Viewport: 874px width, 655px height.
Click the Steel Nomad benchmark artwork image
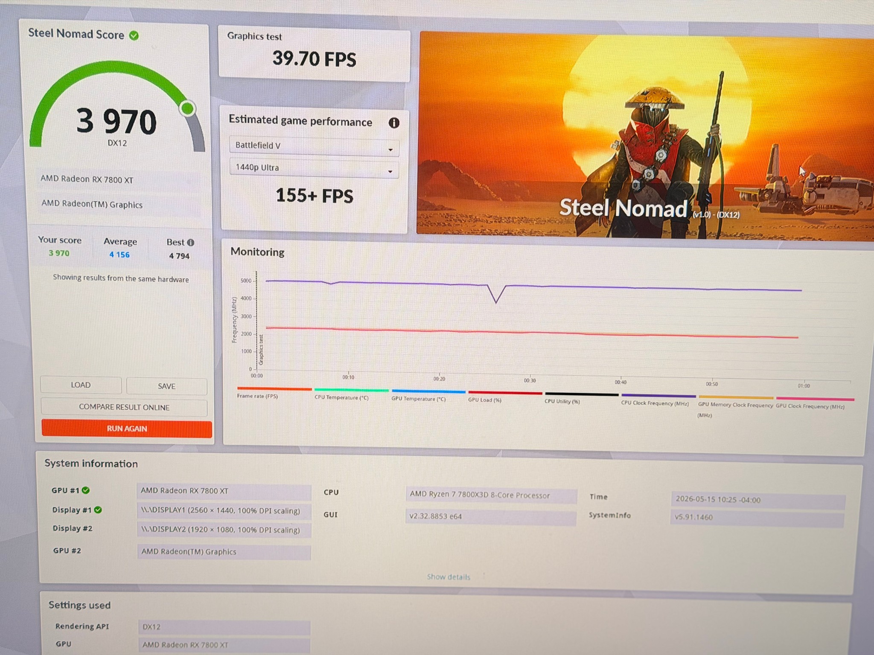point(645,136)
